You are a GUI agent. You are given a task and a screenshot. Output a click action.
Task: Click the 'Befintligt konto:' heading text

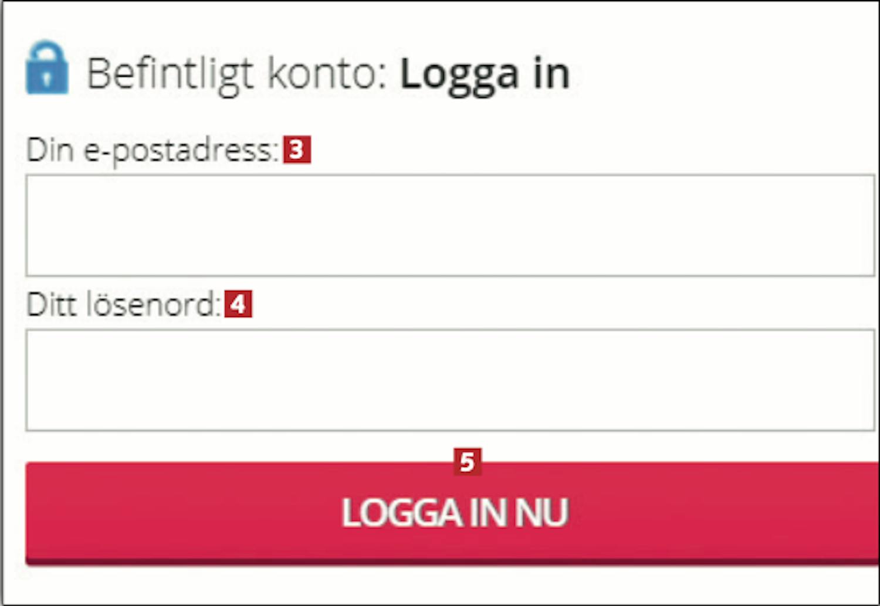pyautogui.click(x=237, y=74)
